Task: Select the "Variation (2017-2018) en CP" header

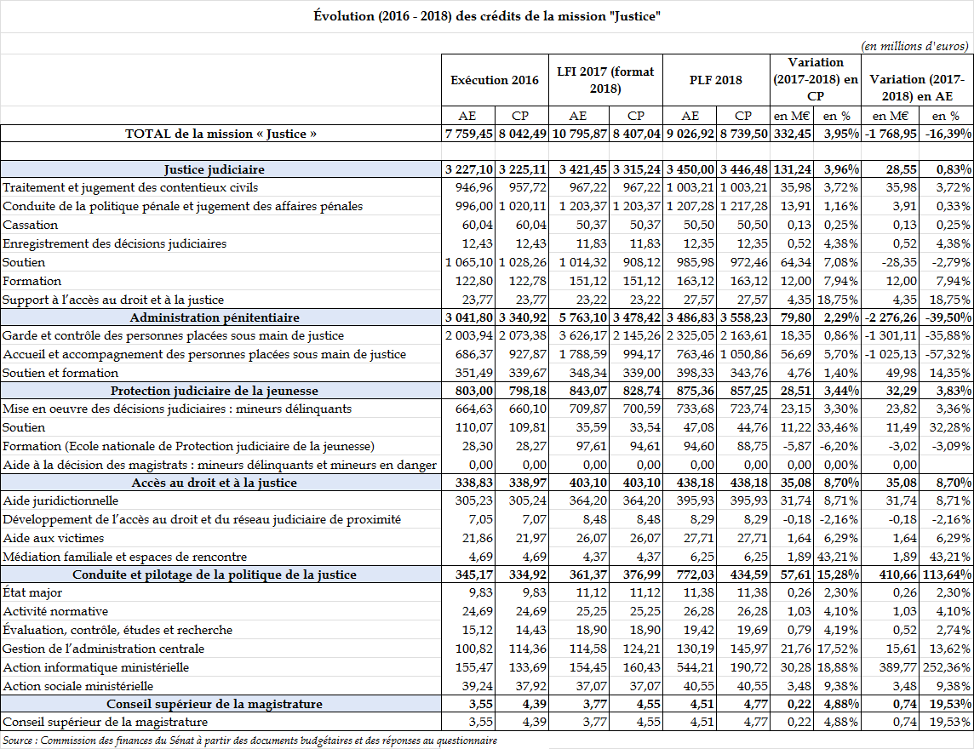Action: (815, 80)
